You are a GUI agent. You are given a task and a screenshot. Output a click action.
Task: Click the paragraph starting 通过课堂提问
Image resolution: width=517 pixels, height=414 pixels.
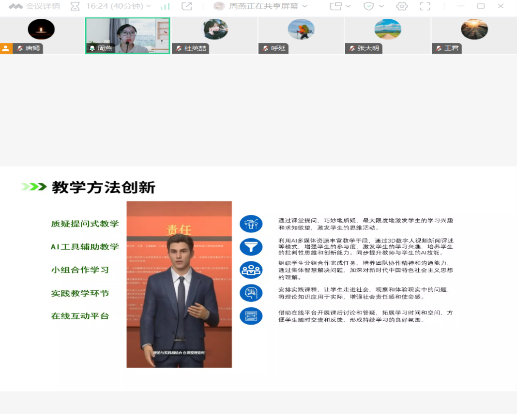365,224
